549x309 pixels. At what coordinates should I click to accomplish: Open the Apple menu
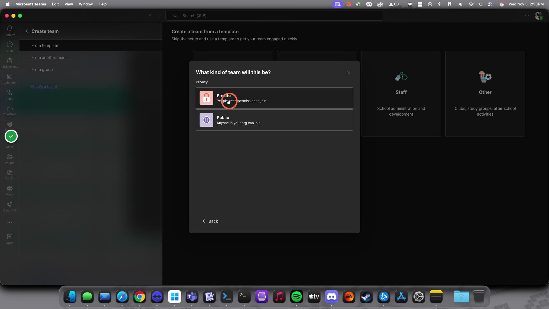click(8, 4)
